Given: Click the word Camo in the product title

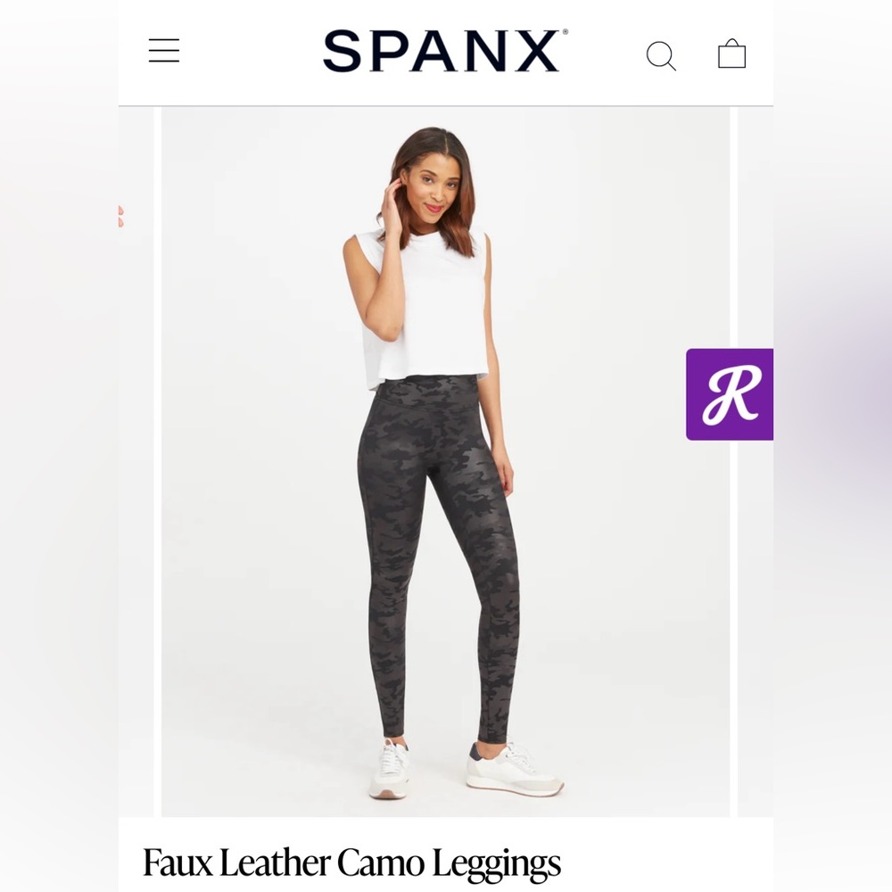Looking at the screenshot, I should pyautogui.click(x=381, y=863).
